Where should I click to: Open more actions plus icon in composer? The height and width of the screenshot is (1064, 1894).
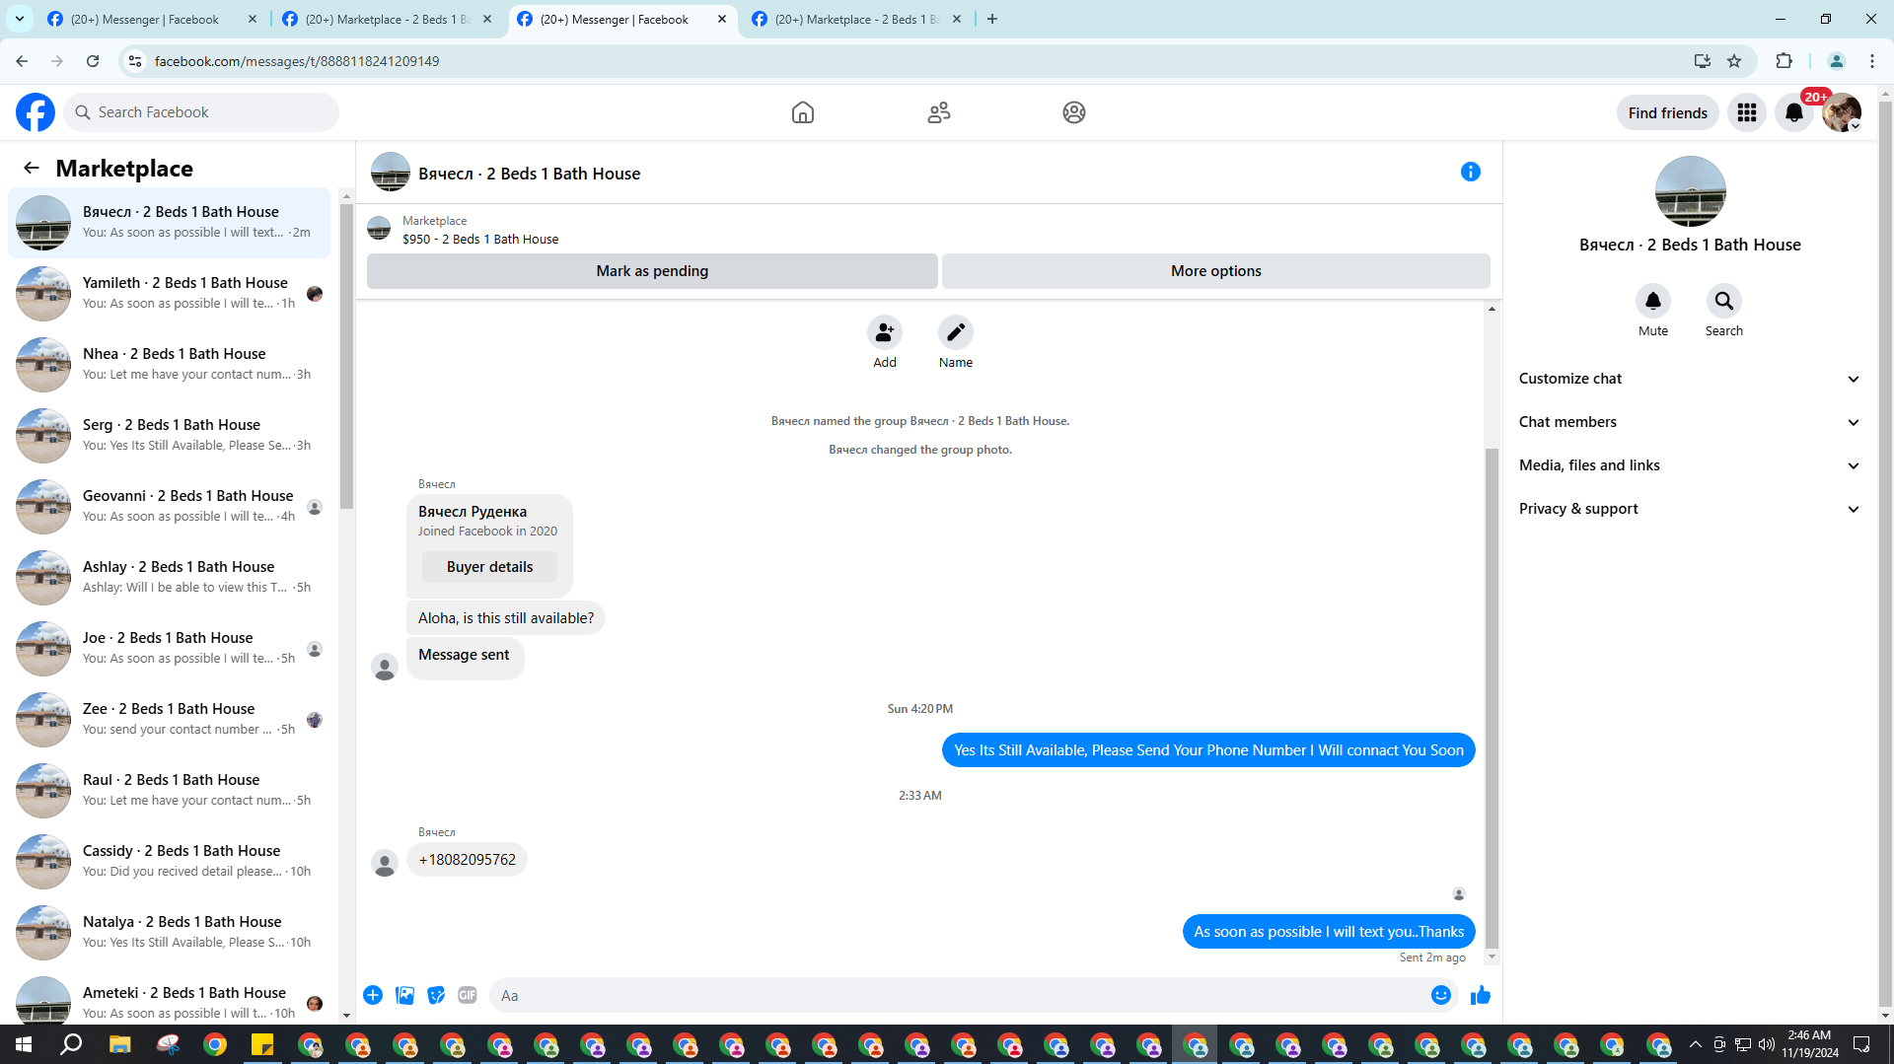[373, 995]
